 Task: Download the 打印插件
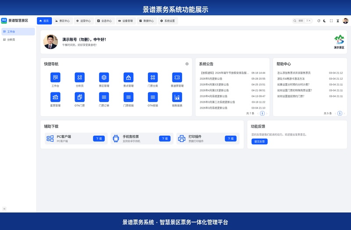click(x=231, y=138)
